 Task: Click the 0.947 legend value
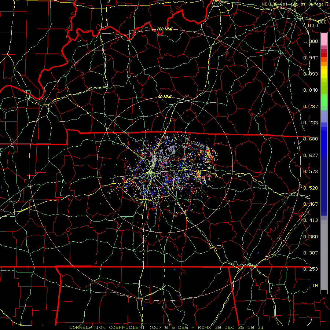(311, 58)
